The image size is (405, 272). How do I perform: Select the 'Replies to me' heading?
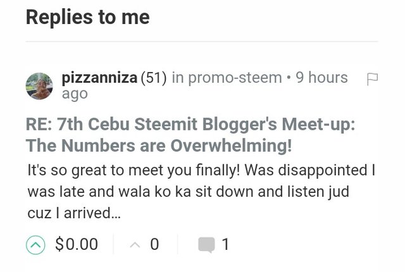pyautogui.click(x=87, y=17)
